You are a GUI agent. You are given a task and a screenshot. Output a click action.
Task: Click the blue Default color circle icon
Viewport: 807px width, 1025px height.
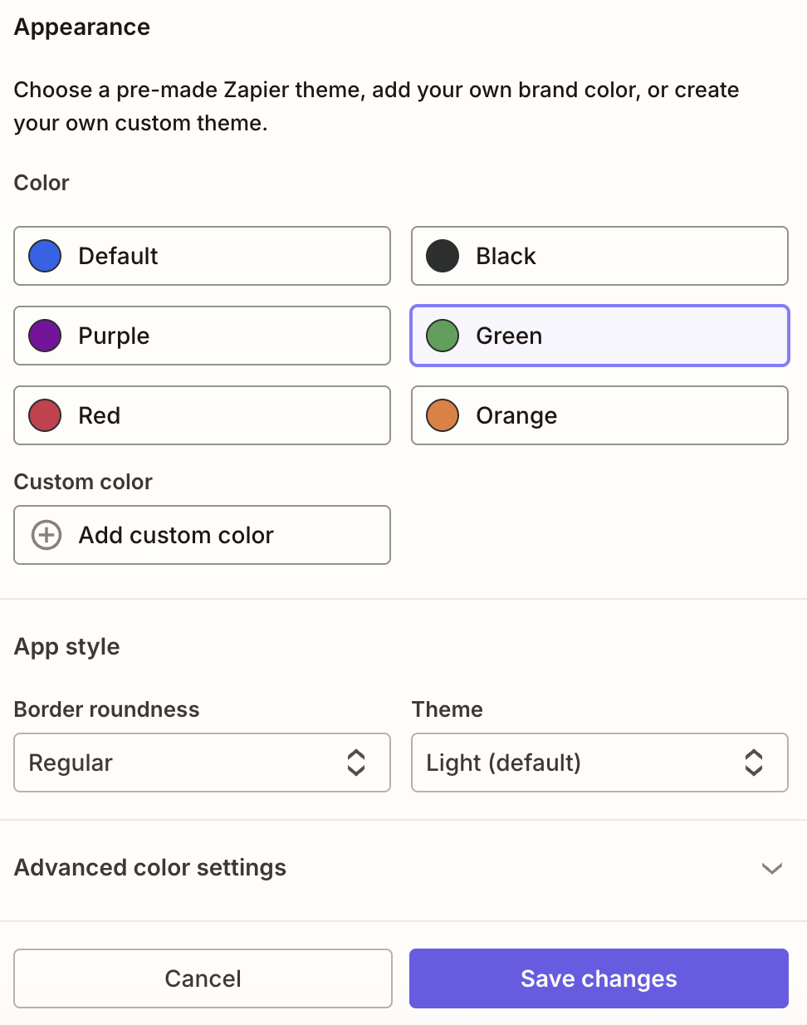(x=44, y=256)
